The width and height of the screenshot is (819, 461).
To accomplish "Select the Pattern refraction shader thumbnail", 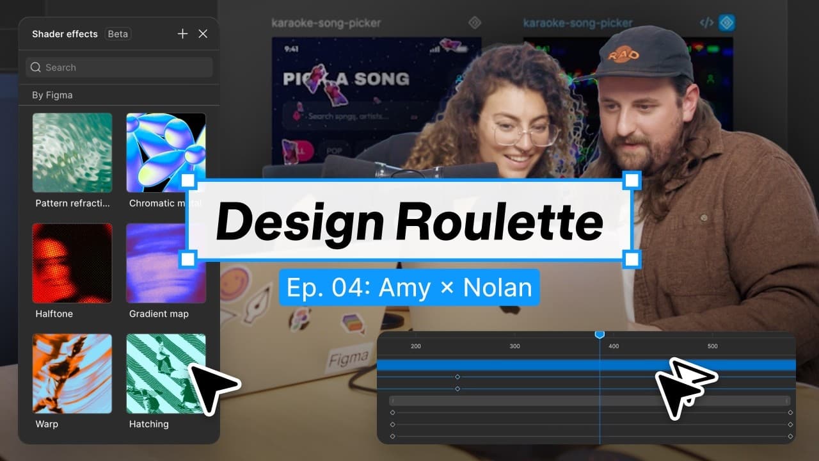I will tap(72, 152).
